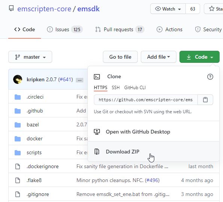Switch to the Issues tab
Image resolution: width=223 pixels, height=202 pixels.
[x=65, y=29]
